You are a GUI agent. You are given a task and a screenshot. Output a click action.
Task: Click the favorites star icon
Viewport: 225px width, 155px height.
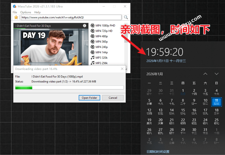[x=16, y=17]
